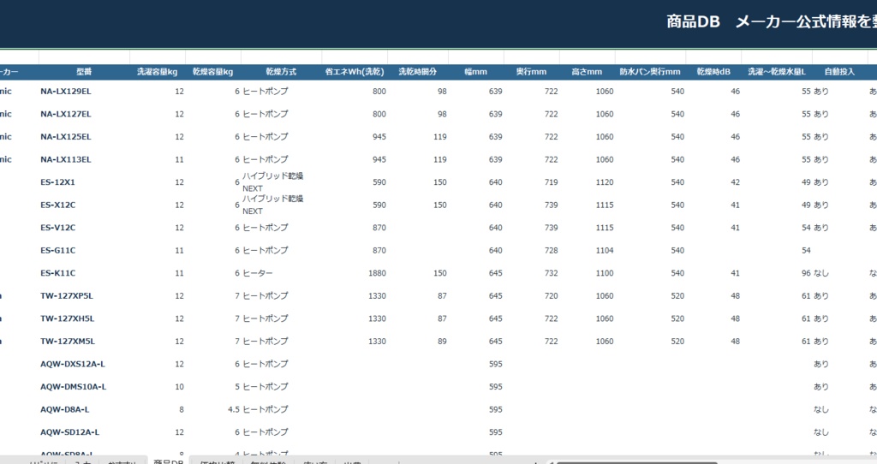Screen dimensions: 877x464
Task: Select model cell ES-X12C
Action: (57, 205)
